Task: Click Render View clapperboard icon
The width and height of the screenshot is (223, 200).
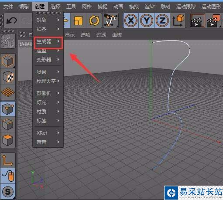Action: [198, 20]
